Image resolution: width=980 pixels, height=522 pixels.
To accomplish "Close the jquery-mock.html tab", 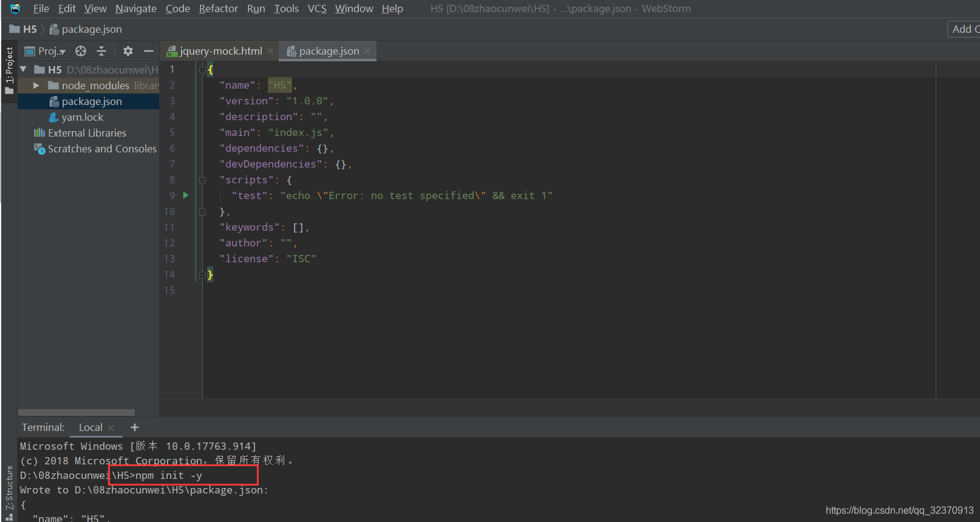I will coord(270,51).
